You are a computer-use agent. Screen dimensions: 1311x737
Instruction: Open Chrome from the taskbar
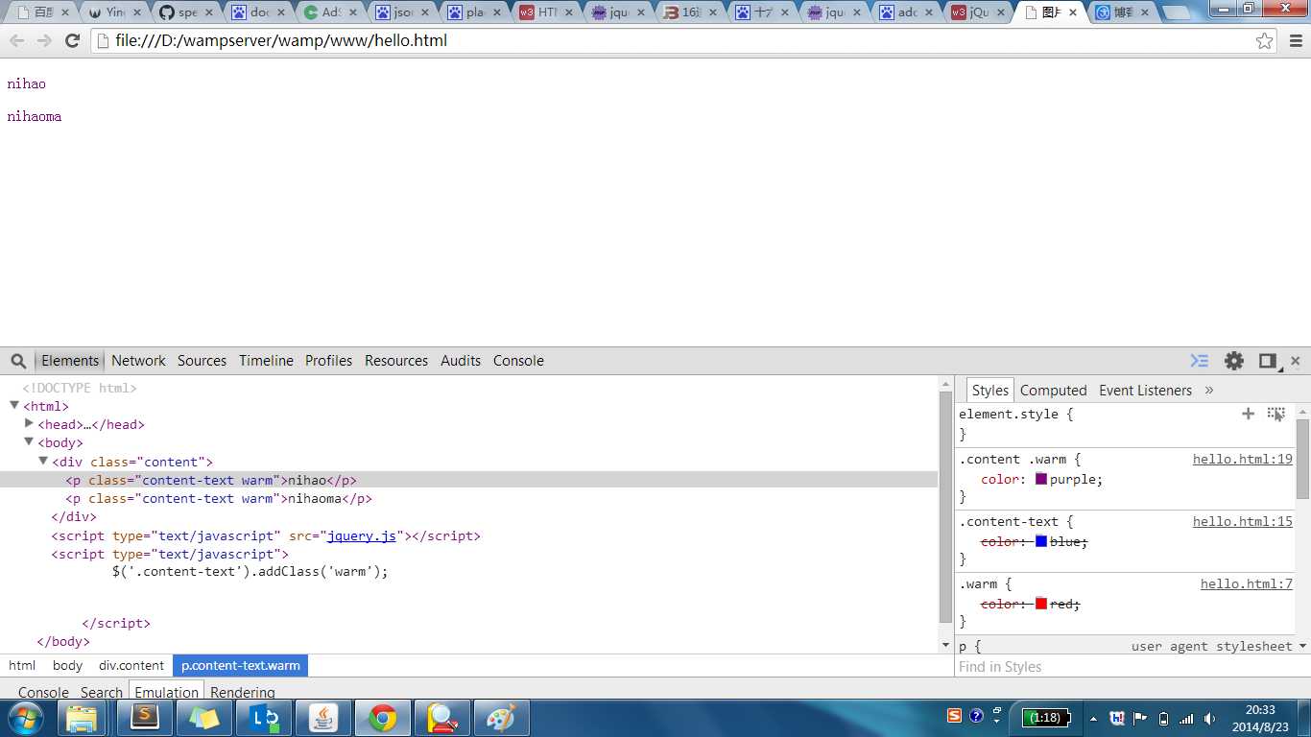[383, 718]
